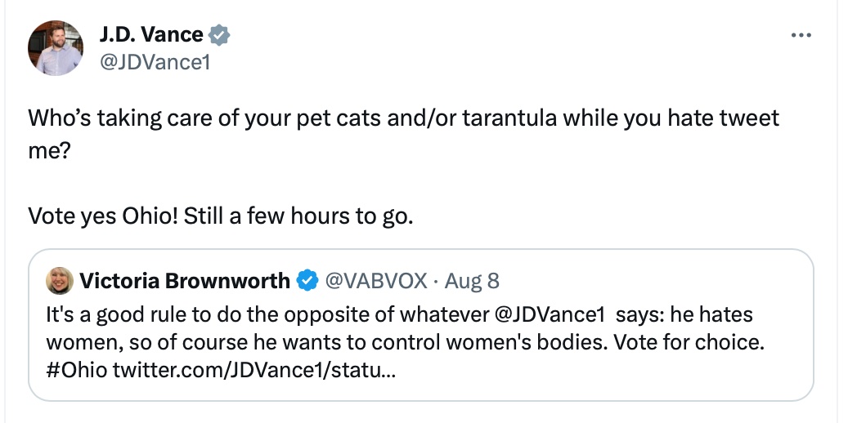Click the @VABVOX handle
The width and height of the screenshot is (857, 423).
click(x=376, y=281)
